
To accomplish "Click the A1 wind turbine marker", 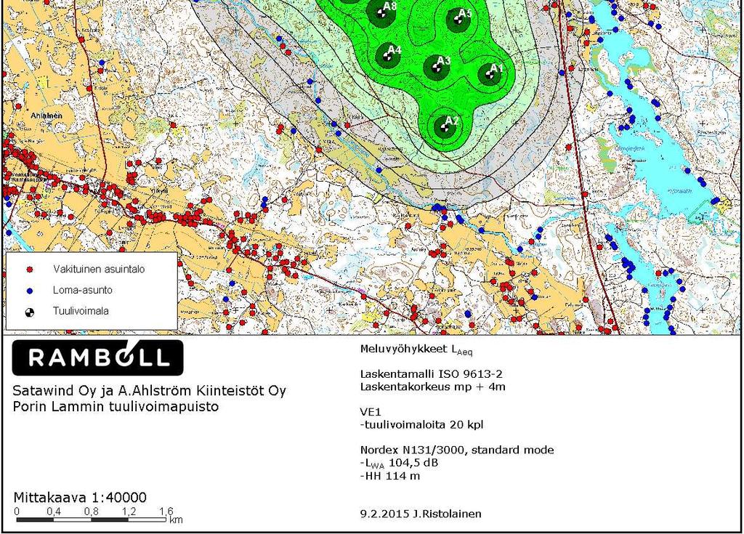I will (x=490, y=74).
